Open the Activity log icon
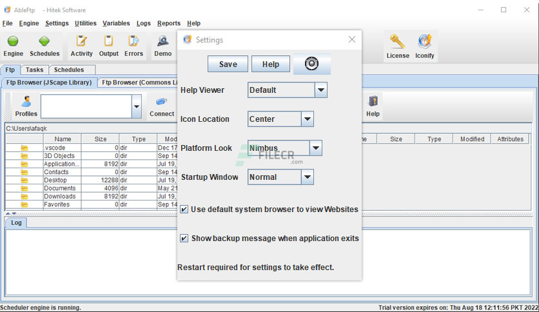 (81, 41)
